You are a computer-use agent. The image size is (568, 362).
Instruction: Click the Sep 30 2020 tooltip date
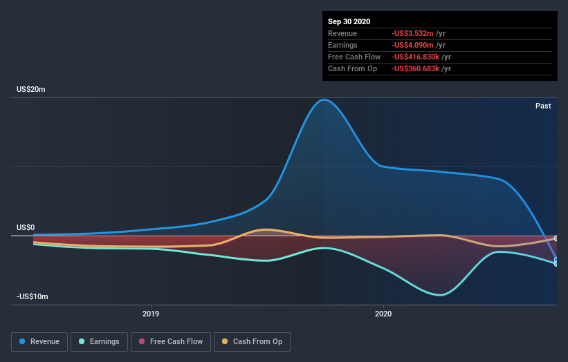pyautogui.click(x=349, y=21)
